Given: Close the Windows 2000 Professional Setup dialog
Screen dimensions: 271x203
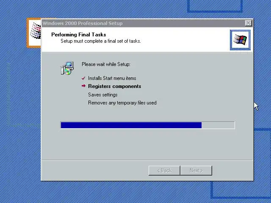Looking at the screenshot, I should [249, 23].
